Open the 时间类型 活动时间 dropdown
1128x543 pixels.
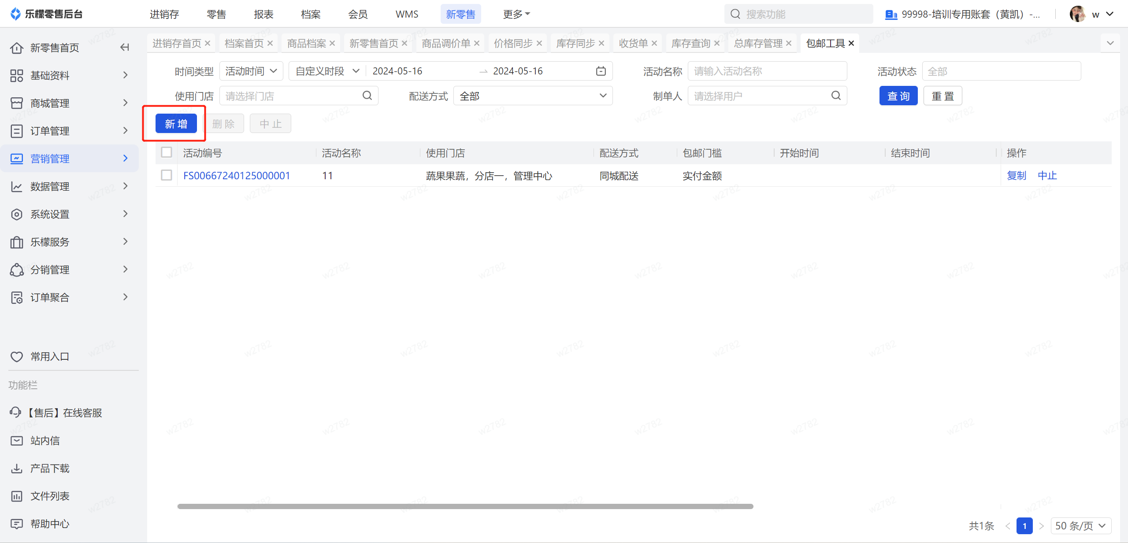pos(251,71)
